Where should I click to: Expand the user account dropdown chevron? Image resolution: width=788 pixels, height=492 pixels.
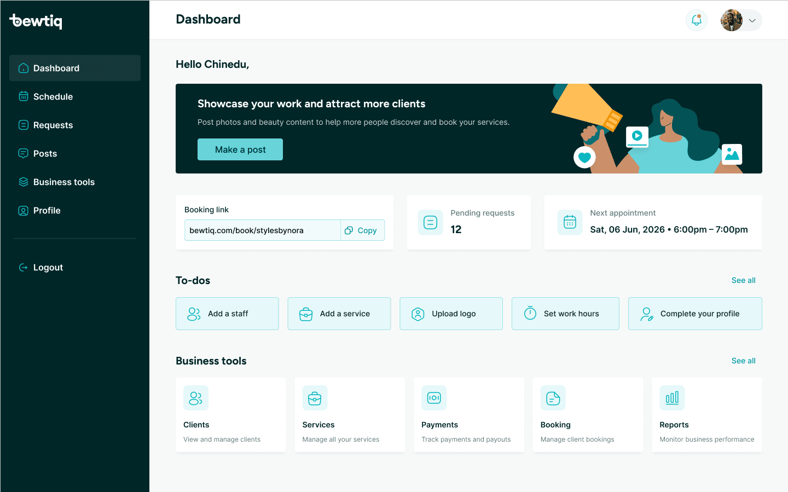pos(752,21)
